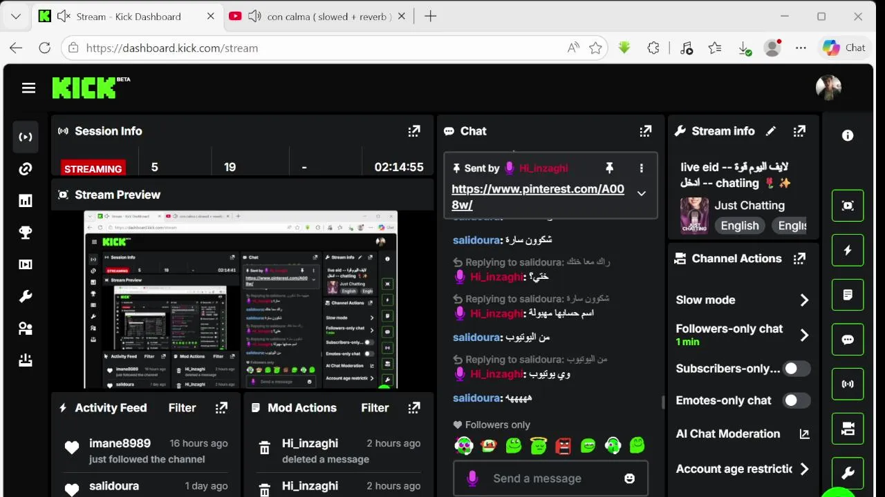Open the Stream section in left sidebar
This screenshot has width=885, height=497.
pos(26,137)
